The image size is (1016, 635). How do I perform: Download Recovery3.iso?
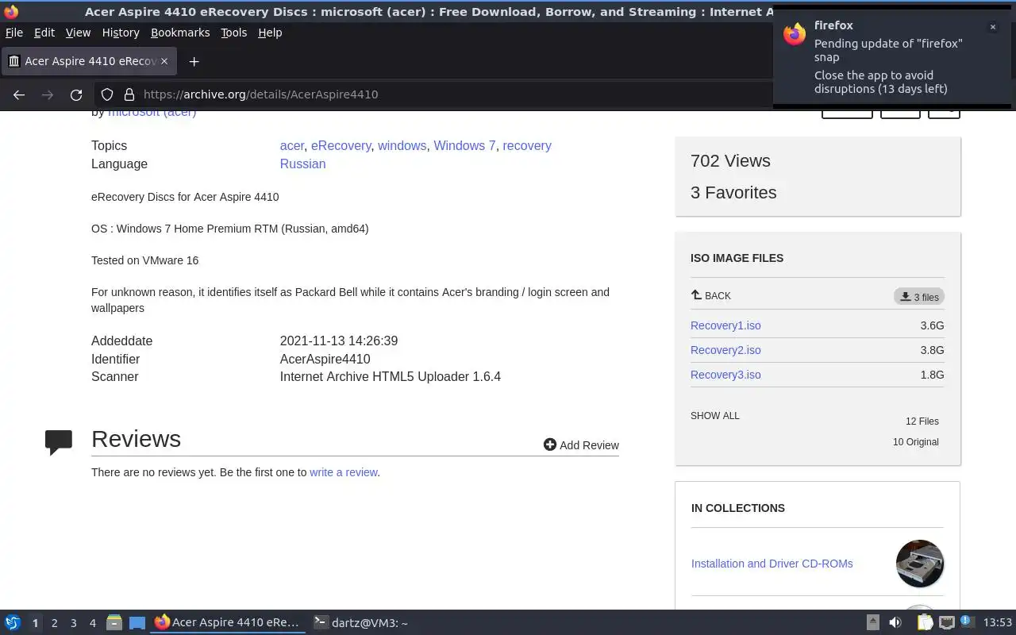(x=725, y=375)
